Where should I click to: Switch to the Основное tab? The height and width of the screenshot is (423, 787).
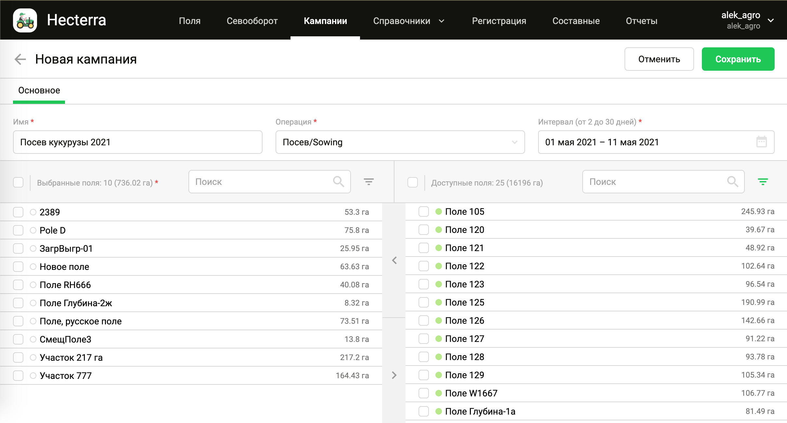39,91
